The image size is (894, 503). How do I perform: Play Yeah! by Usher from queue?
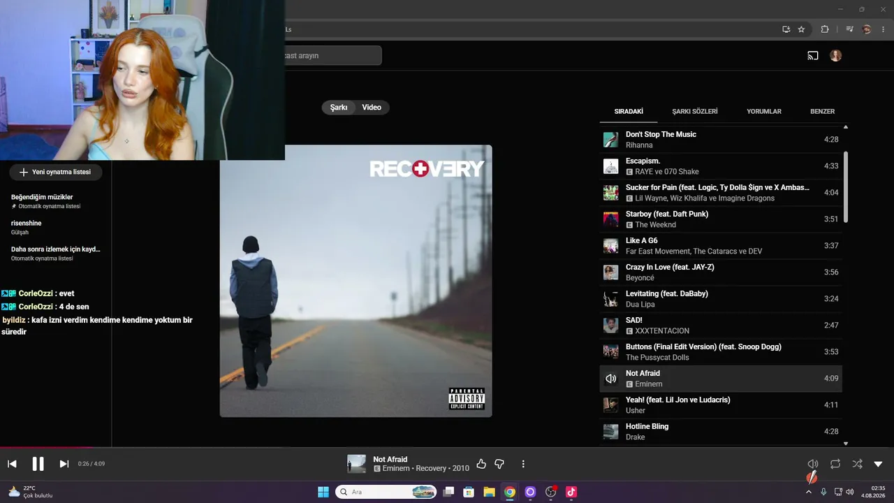point(721,405)
